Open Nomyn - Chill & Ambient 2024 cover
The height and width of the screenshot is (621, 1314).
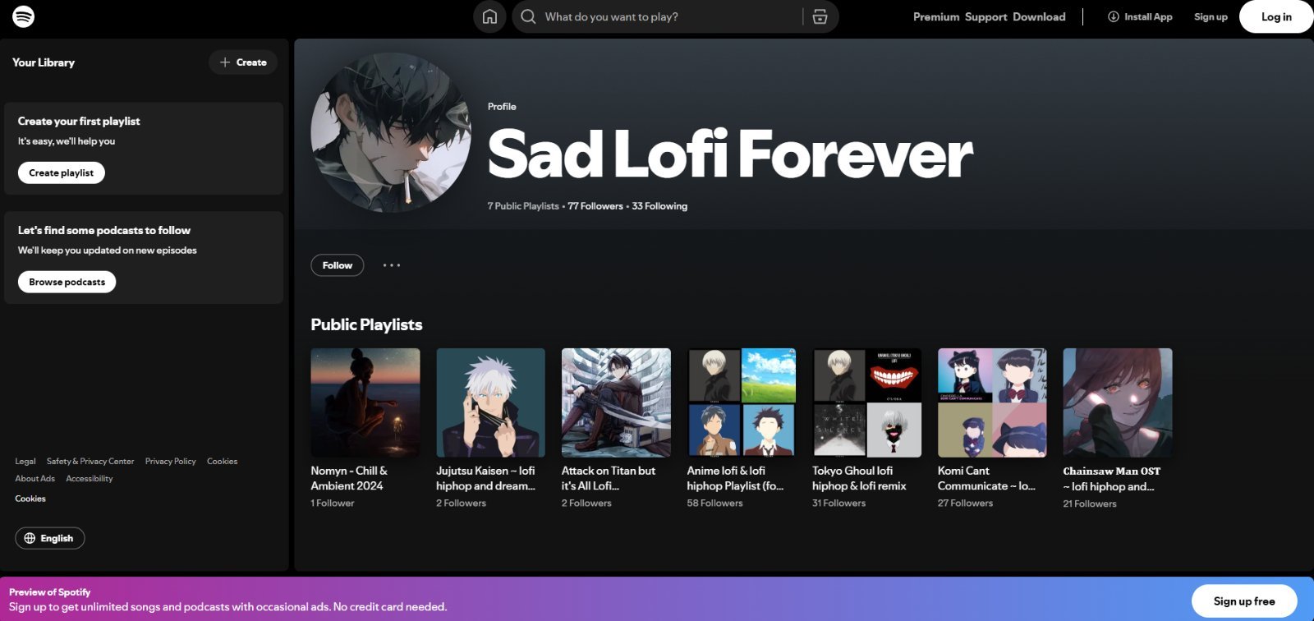click(365, 402)
